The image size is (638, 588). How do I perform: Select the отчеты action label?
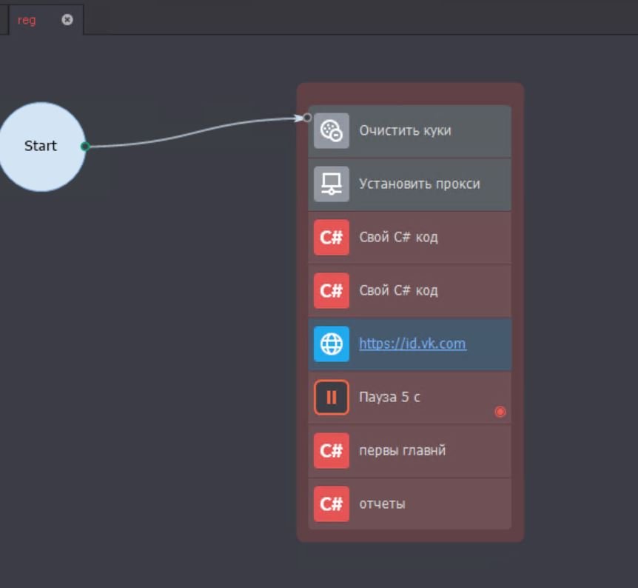pyautogui.click(x=382, y=504)
